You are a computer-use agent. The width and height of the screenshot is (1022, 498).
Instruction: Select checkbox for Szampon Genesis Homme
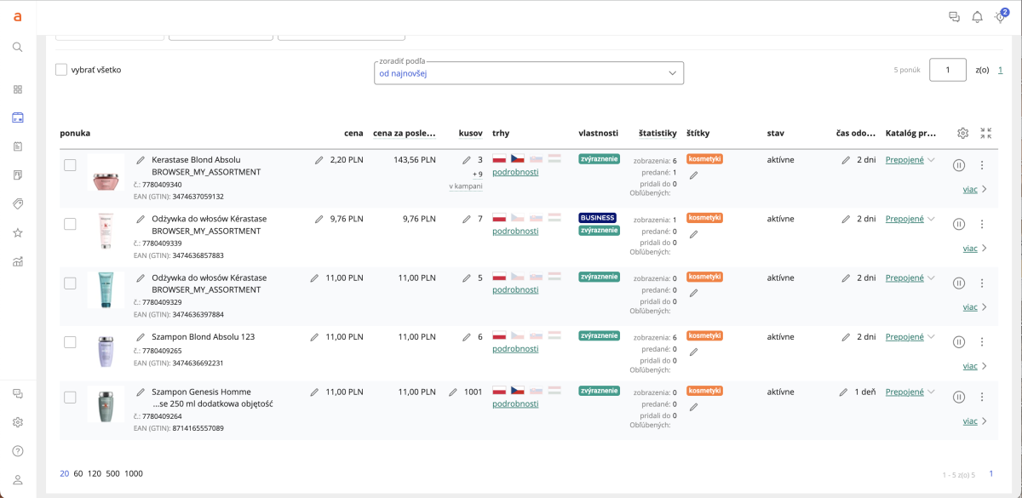point(71,397)
